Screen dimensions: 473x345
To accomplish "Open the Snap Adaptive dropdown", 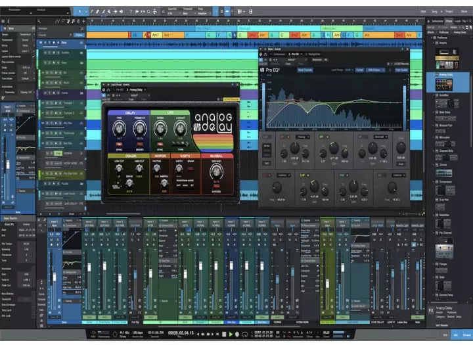I will tap(204, 14).
